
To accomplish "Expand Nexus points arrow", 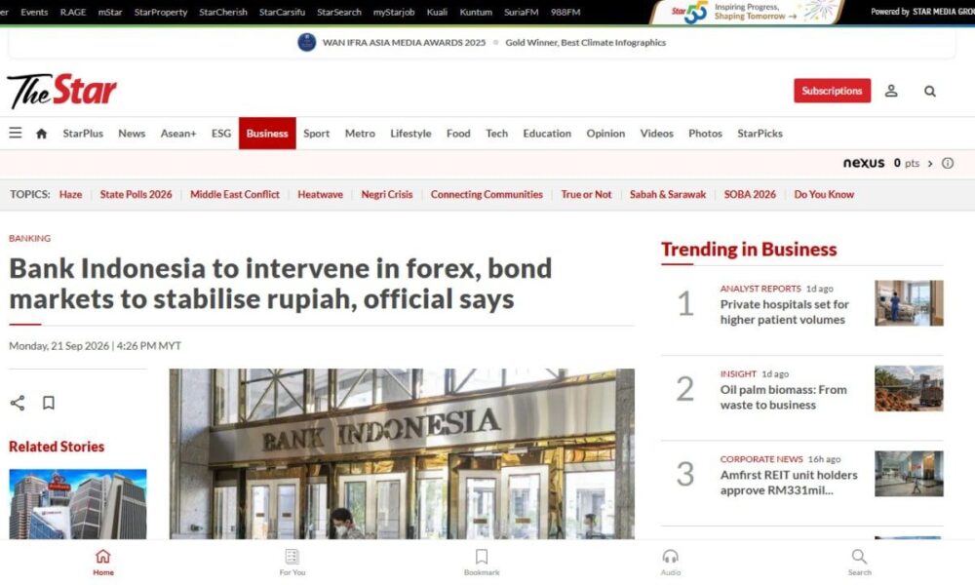I will pyautogui.click(x=930, y=164).
